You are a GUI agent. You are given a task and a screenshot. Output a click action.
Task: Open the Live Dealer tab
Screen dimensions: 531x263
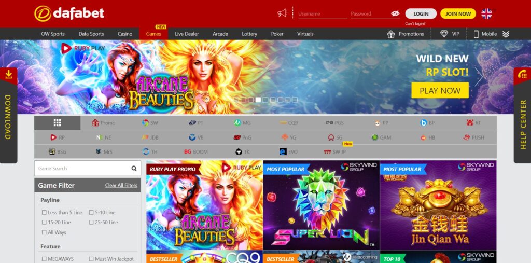pos(187,34)
